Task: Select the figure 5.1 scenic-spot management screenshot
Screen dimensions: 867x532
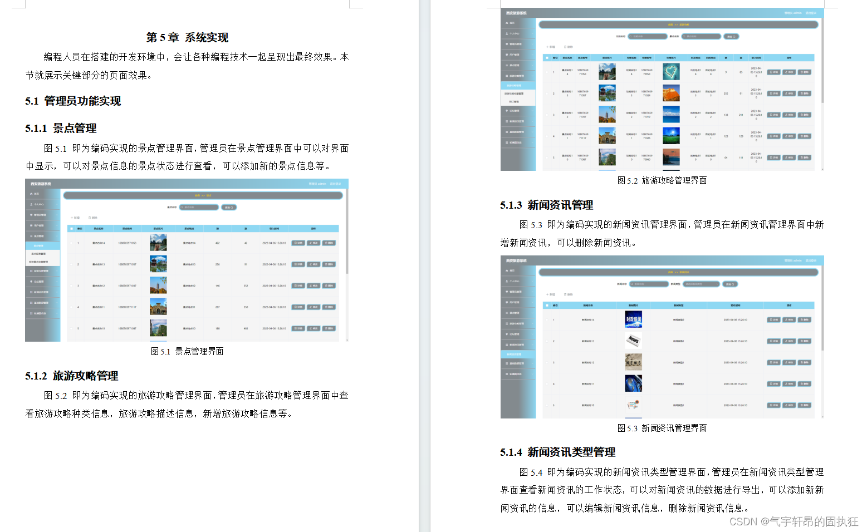Action: tap(187, 260)
